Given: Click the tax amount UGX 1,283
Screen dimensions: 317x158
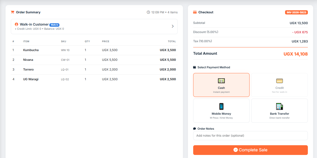Looking at the screenshot, I should [300, 41].
